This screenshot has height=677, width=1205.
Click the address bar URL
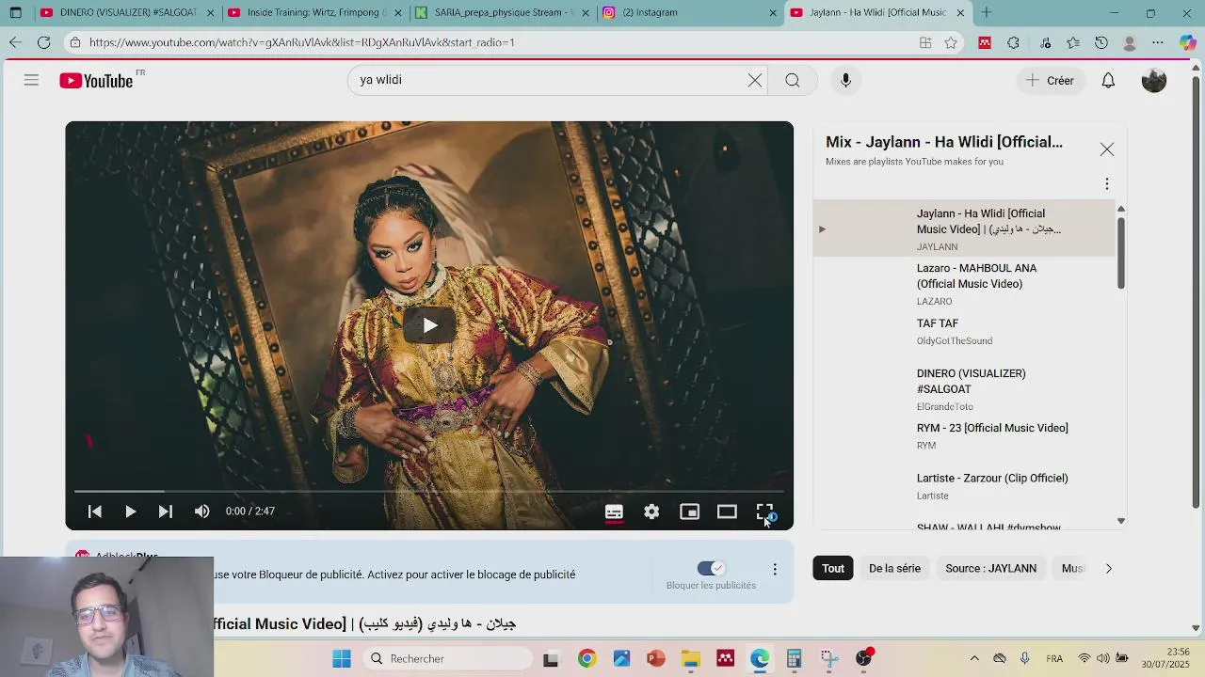click(301, 42)
